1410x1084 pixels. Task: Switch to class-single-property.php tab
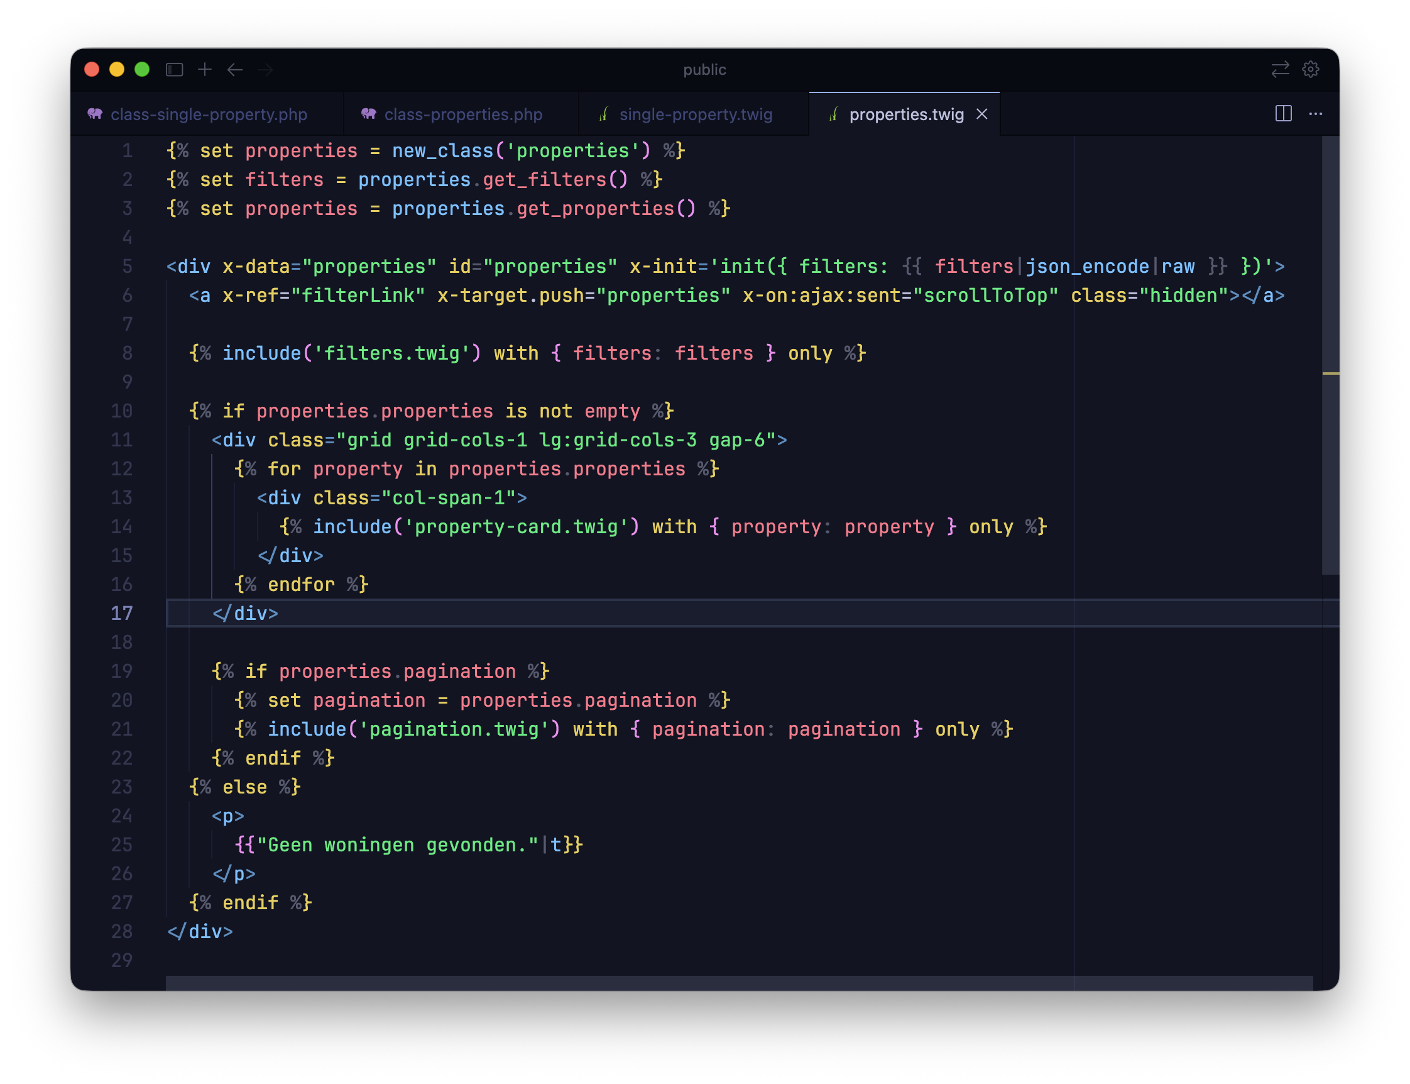tap(208, 115)
